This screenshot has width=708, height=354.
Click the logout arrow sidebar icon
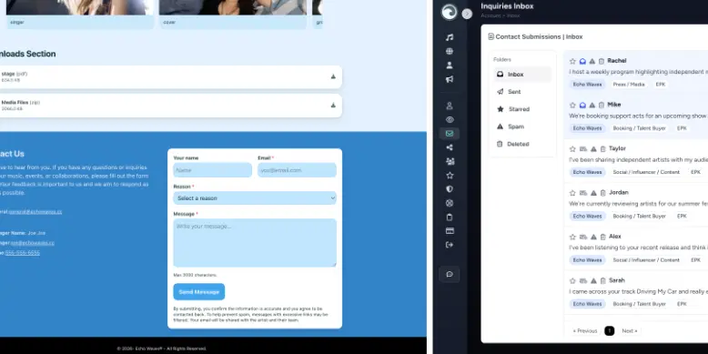450,245
